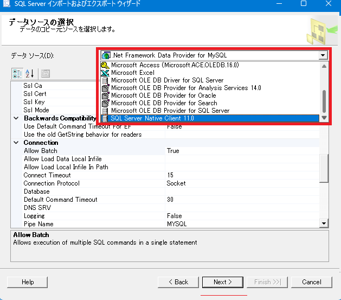Select the DNS SRV property row

[171, 208]
